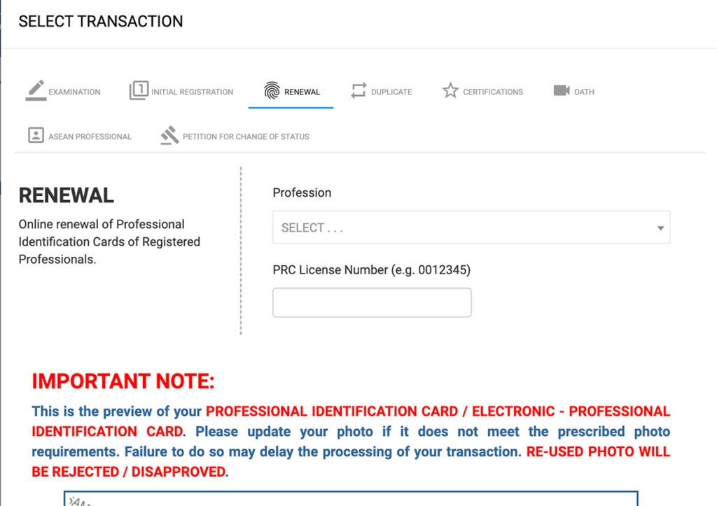Click the Petition gavel icon
This screenshot has height=506, width=717.
(169, 136)
